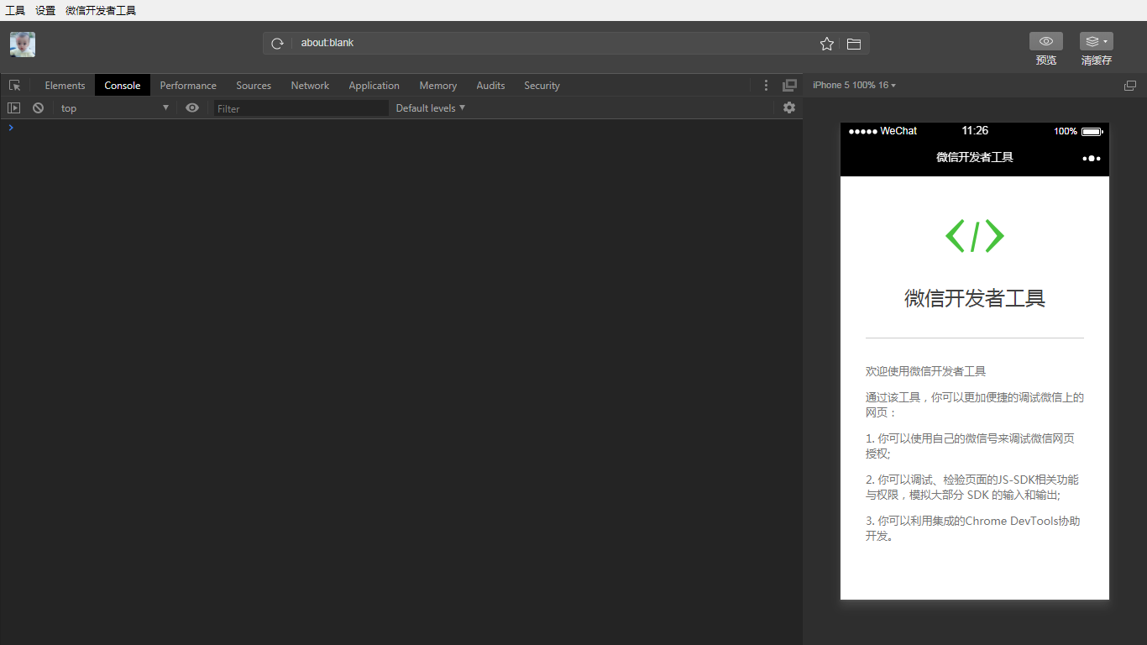
Task: Click the green code logo
Action: [x=975, y=236]
